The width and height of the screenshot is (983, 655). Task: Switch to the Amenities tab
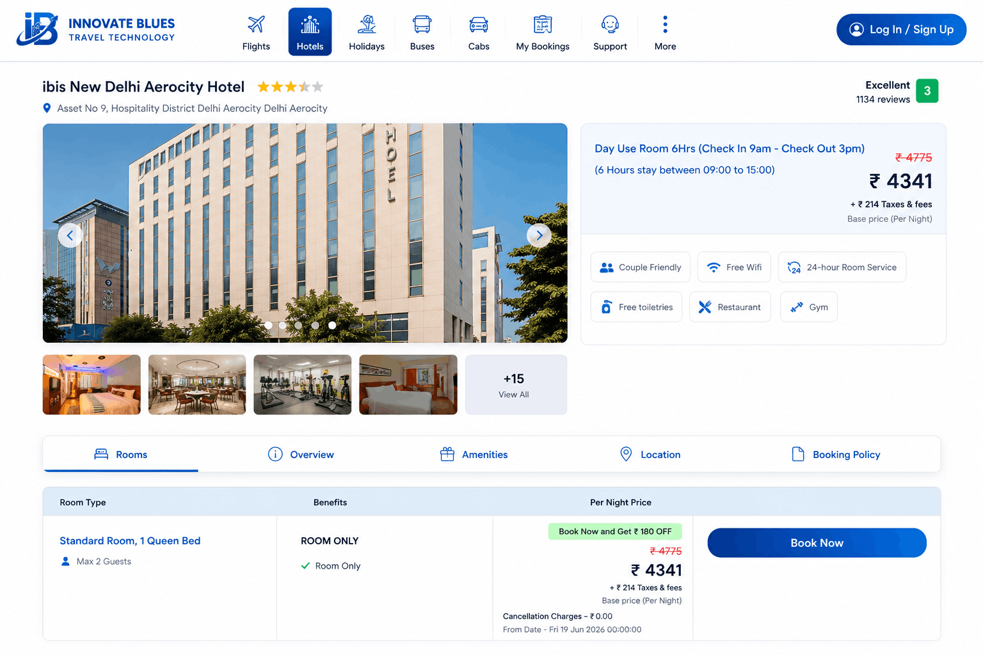[x=474, y=454]
